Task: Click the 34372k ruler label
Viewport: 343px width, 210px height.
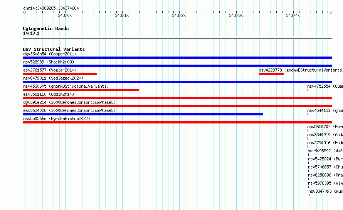Action: coord(179,15)
